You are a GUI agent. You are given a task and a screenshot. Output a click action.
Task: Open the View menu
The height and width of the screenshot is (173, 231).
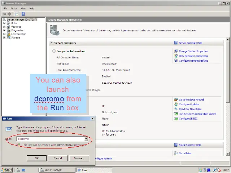[23, 8]
